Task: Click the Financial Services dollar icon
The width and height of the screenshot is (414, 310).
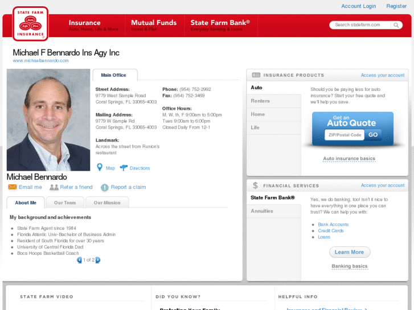Action: 255,185
